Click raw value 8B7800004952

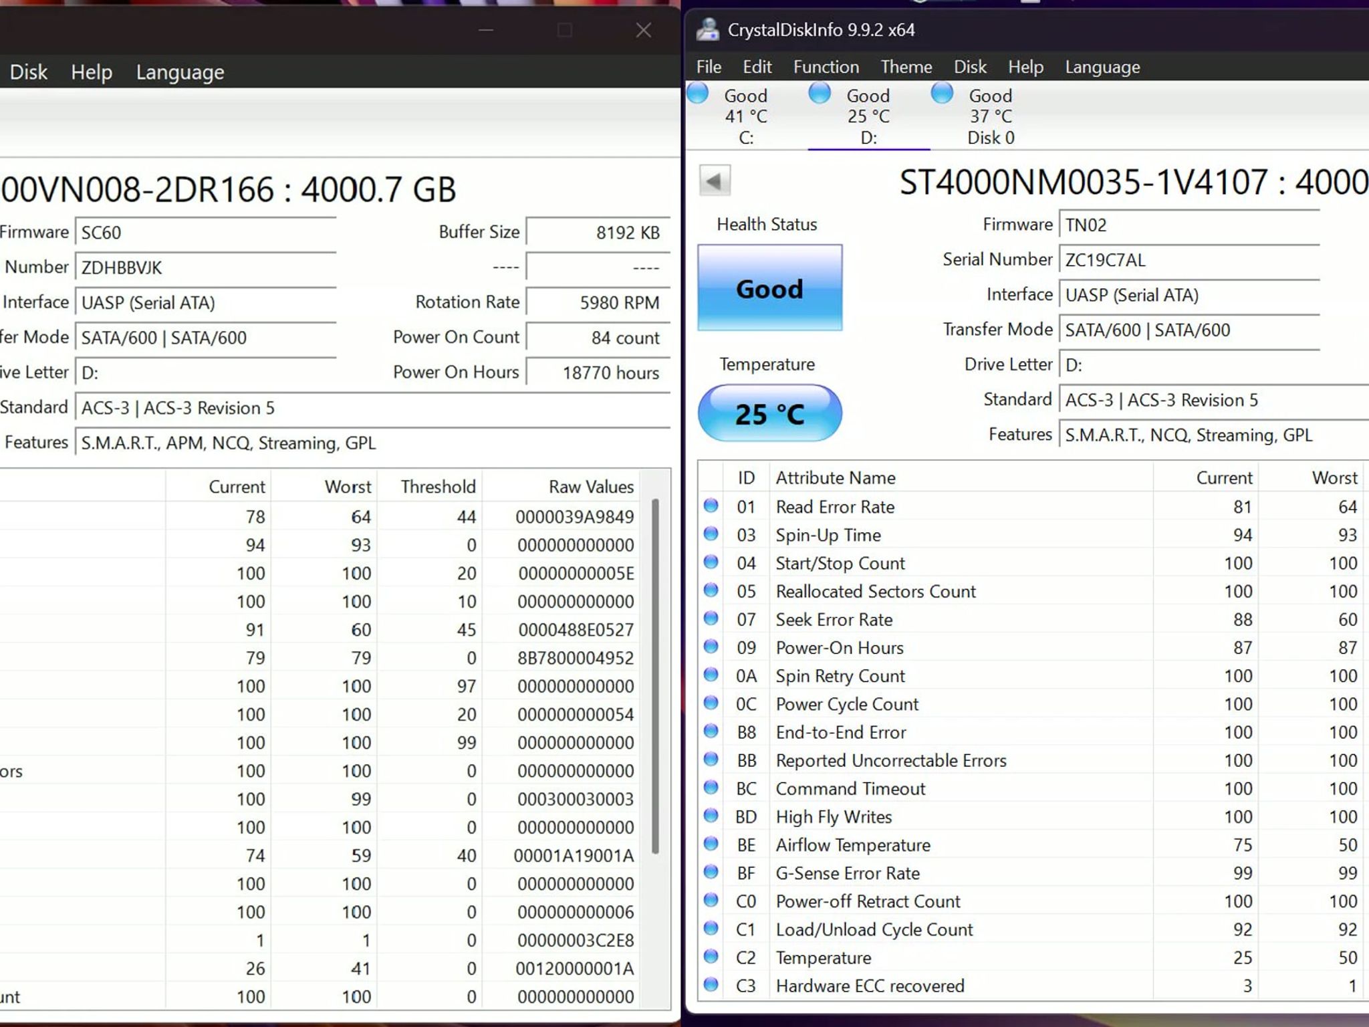click(x=575, y=657)
